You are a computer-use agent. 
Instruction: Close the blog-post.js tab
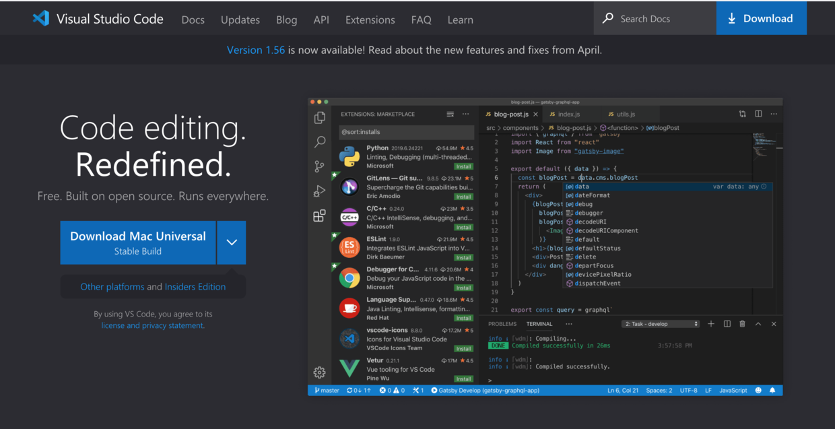536,114
